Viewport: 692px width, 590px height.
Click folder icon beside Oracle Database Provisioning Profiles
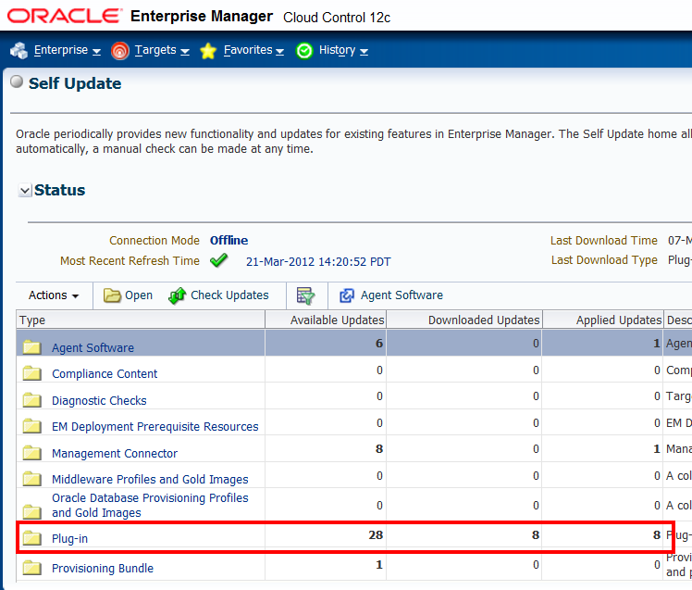(x=31, y=511)
